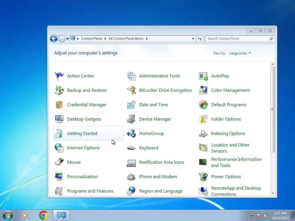The height and width of the screenshot is (221, 295).
Task: Expand the arrow after All Control Panel Items
Action: (147, 39)
